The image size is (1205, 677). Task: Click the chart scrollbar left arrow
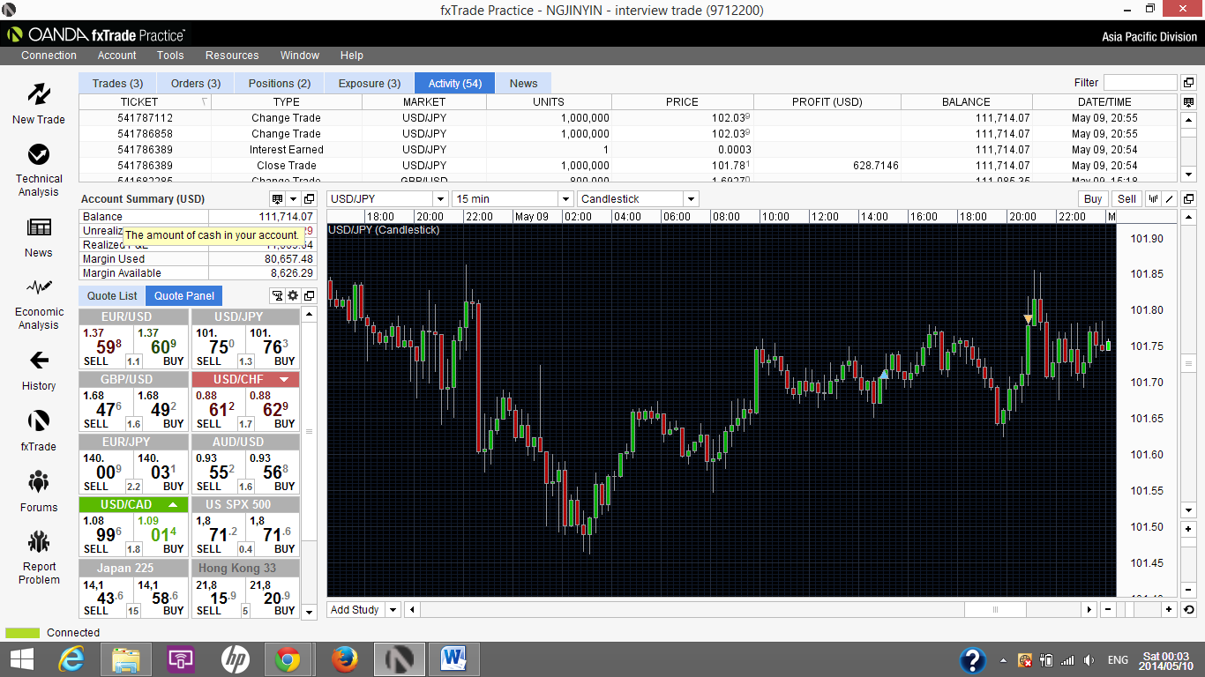413,609
